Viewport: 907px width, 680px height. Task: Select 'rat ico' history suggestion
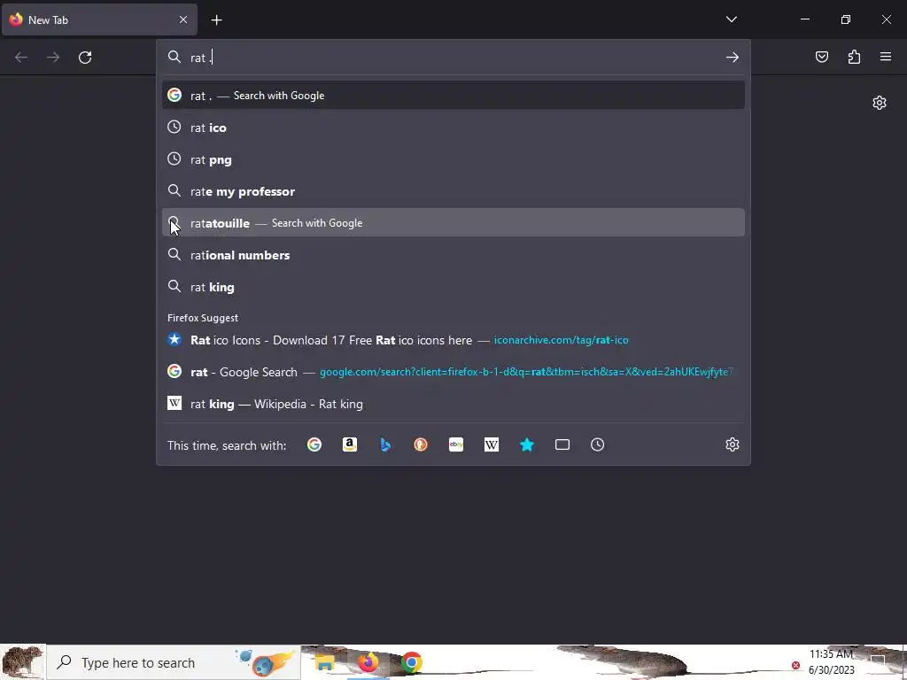453,127
